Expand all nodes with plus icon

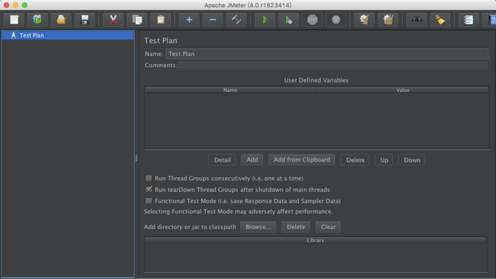coord(189,19)
